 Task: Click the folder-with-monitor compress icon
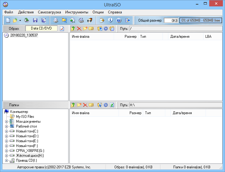tap(64, 20)
